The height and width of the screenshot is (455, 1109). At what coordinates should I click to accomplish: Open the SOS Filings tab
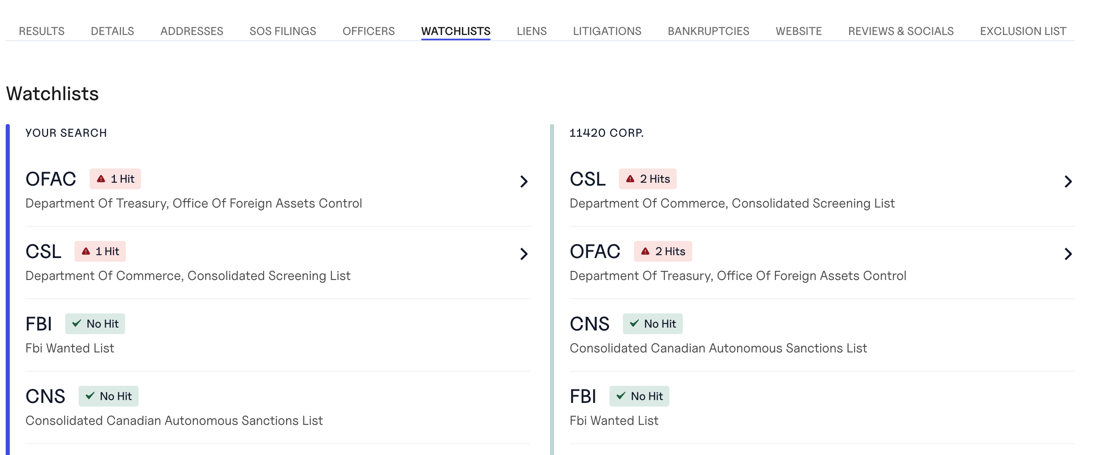point(282,31)
